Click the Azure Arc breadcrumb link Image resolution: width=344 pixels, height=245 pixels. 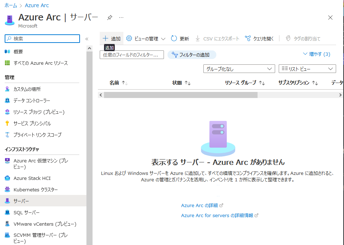[37, 5]
